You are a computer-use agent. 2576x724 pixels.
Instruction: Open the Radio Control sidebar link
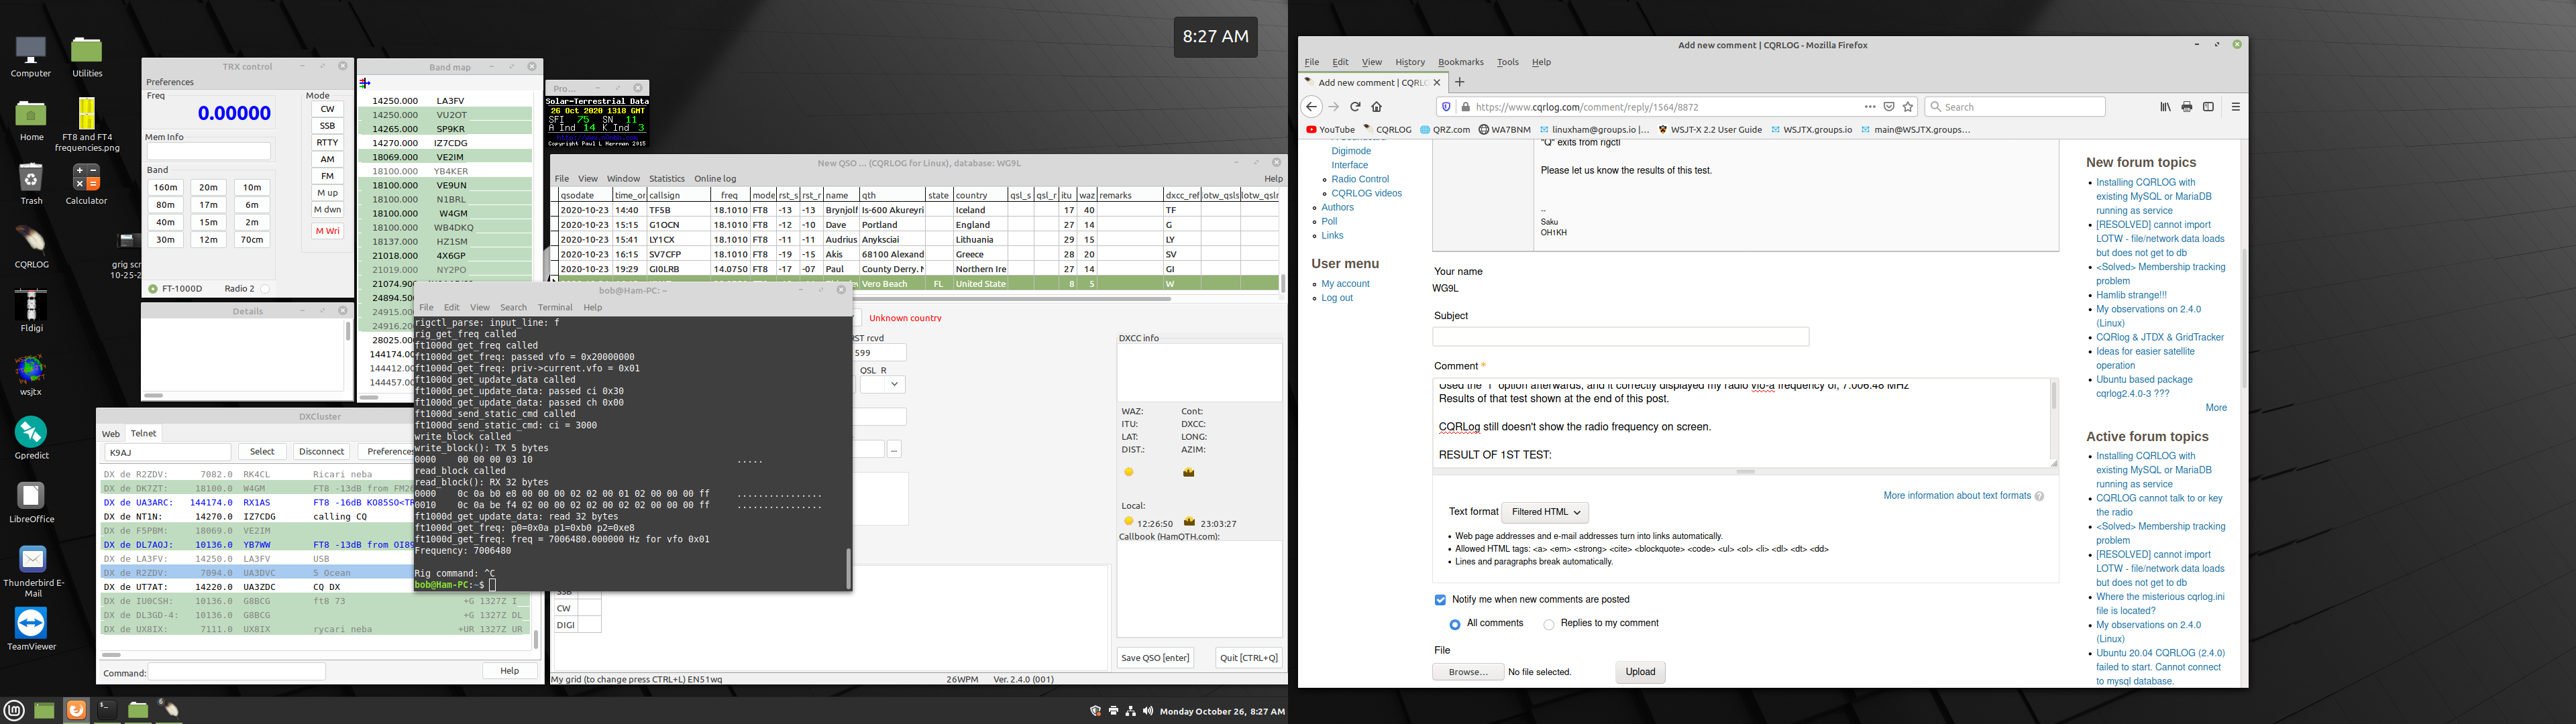pyautogui.click(x=1360, y=180)
